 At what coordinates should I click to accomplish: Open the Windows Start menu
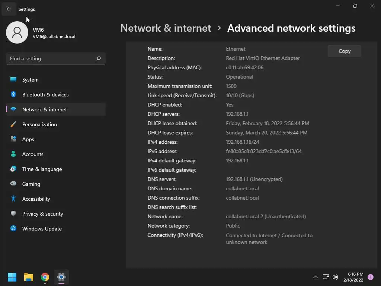click(x=12, y=277)
